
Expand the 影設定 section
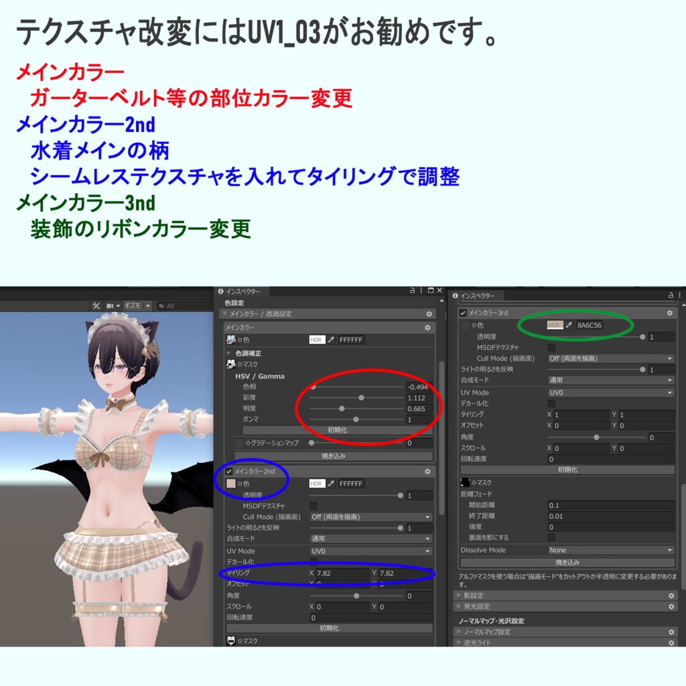476,595
